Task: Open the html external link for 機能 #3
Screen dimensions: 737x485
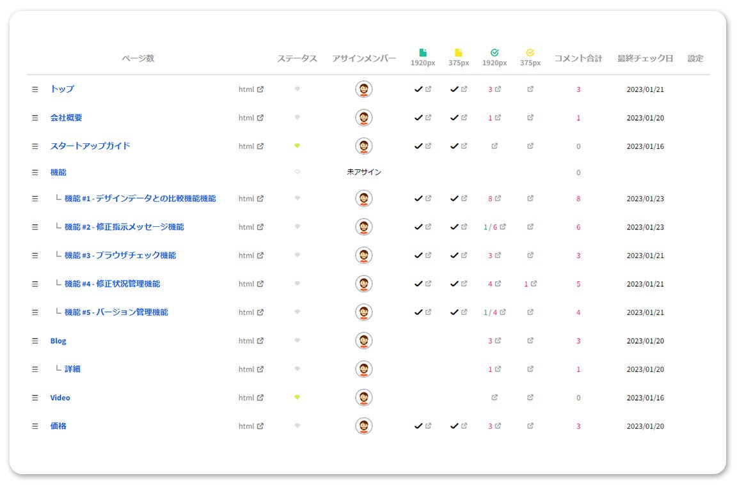Action: tap(251, 256)
